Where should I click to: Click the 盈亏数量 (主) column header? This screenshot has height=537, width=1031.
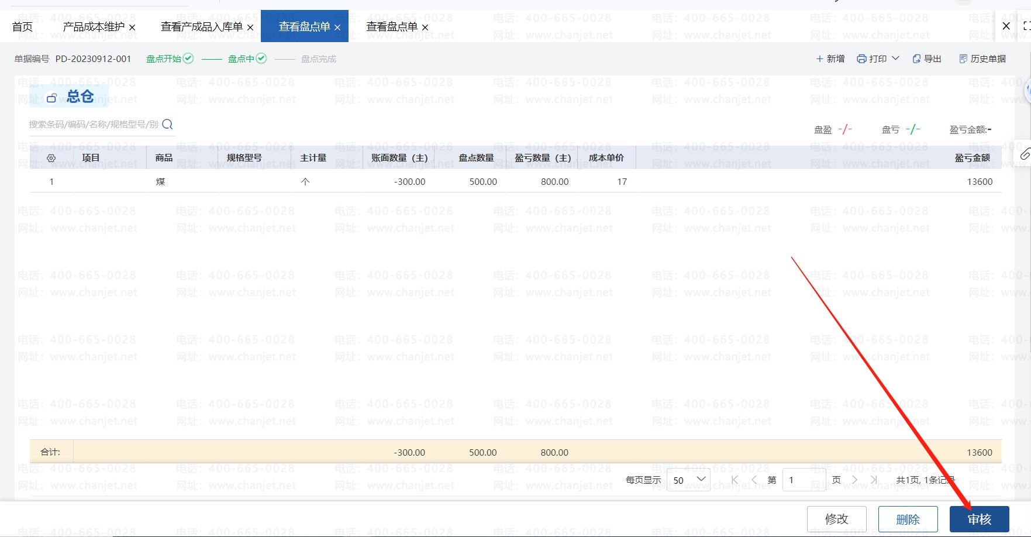pyautogui.click(x=543, y=158)
